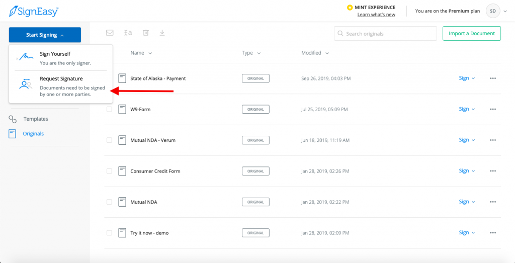Click the document icon beside State of Alaska - Payment

coord(122,78)
